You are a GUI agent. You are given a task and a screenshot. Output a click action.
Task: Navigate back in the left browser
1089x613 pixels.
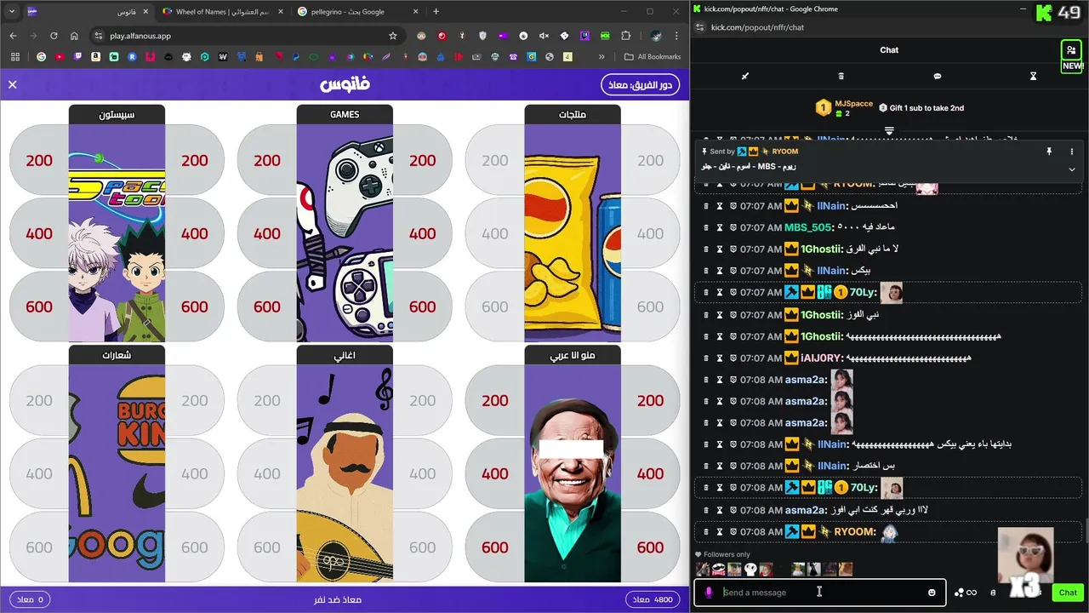tap(13, 36)
